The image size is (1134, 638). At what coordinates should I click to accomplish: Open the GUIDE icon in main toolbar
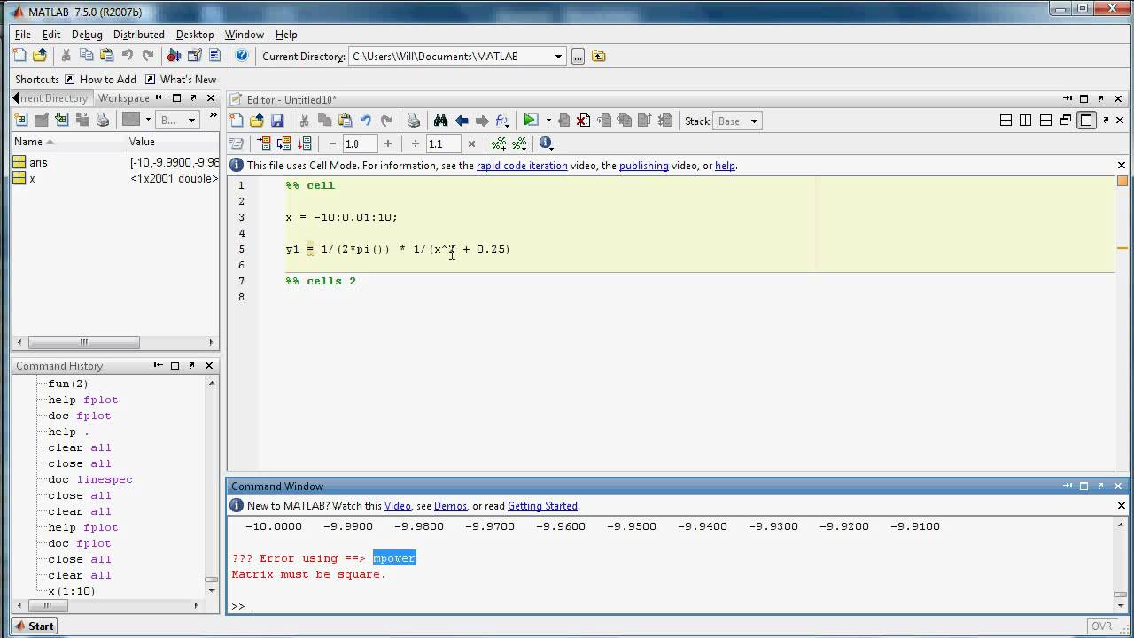coord(194,56)
